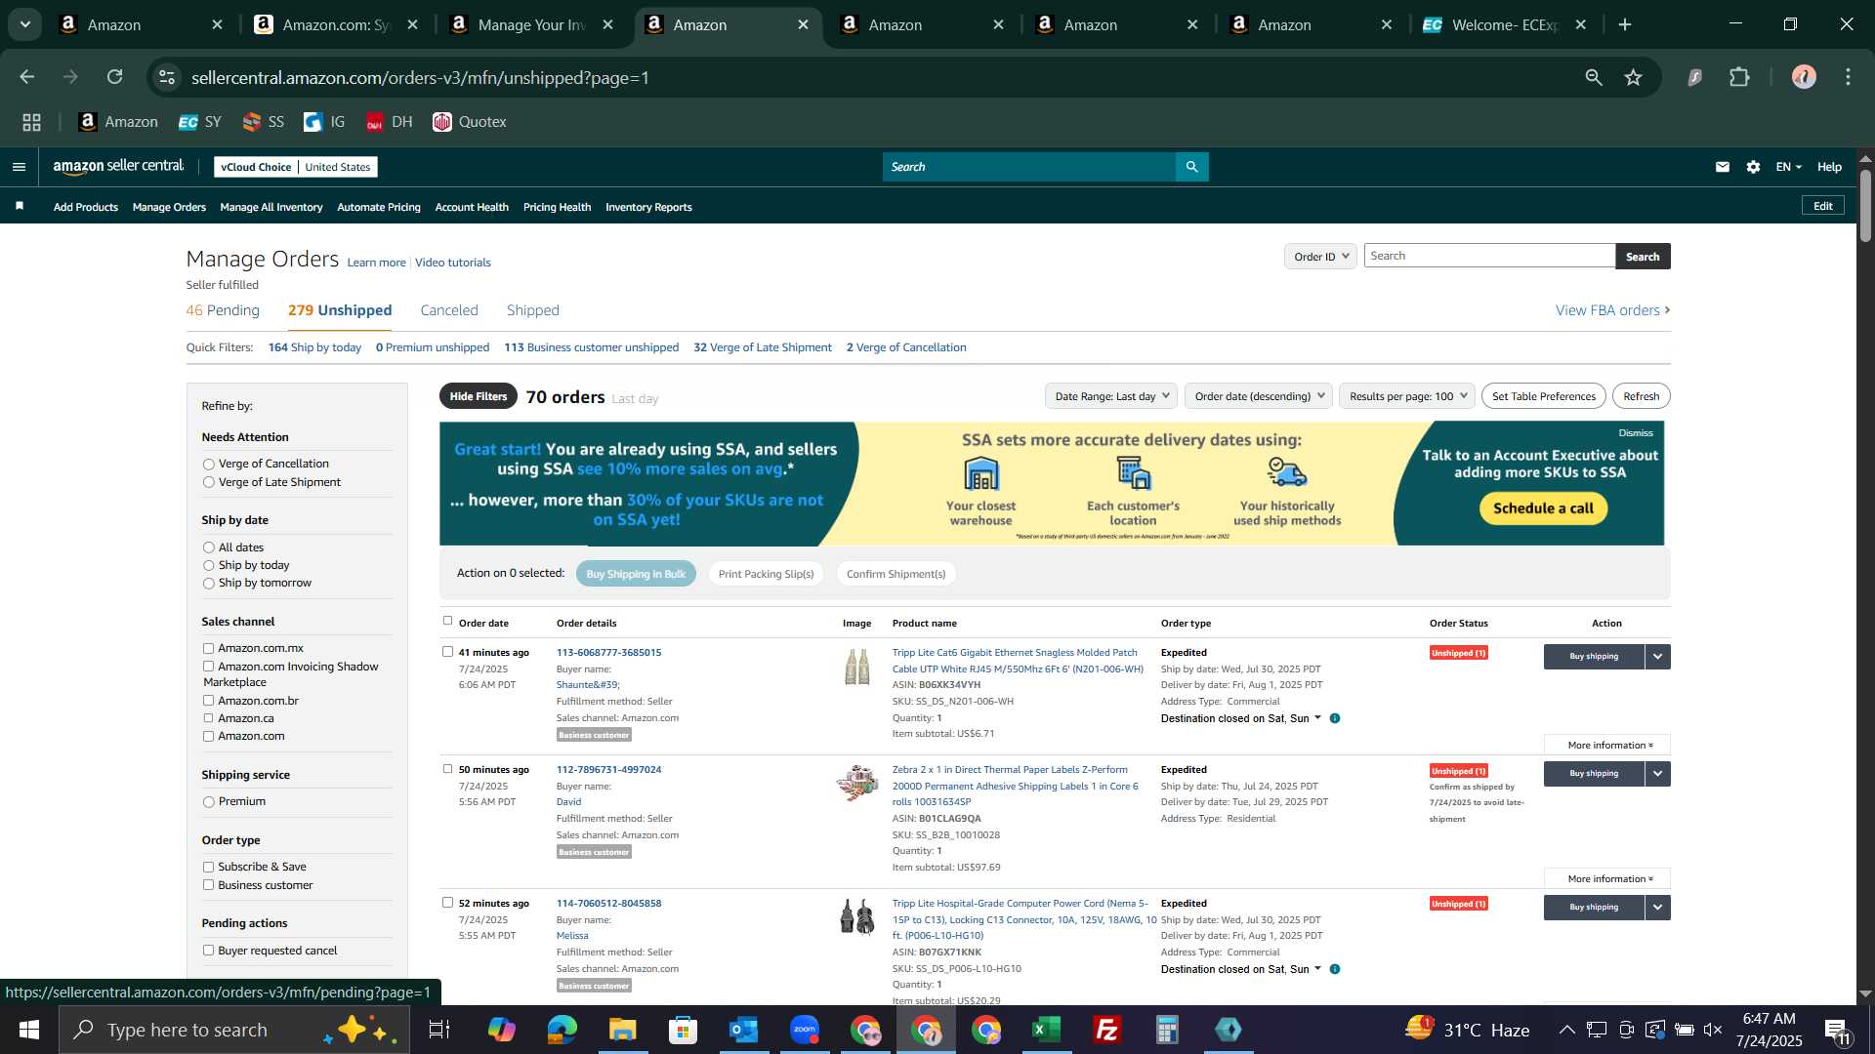Open Order date (descending) sort dropdown

coord(1258,396)
